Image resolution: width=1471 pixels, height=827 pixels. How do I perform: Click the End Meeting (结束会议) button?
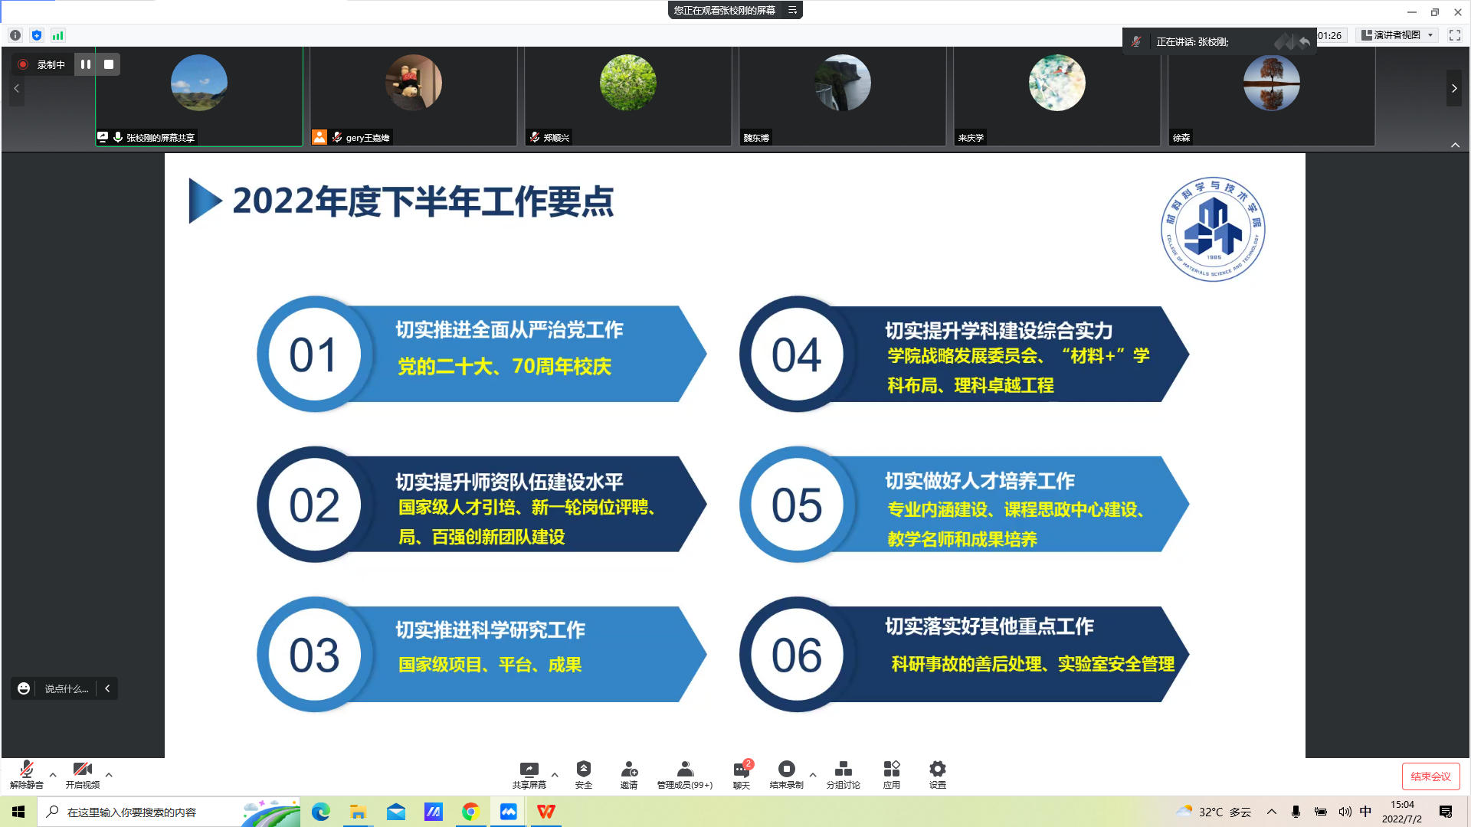tap(1430, 776)
